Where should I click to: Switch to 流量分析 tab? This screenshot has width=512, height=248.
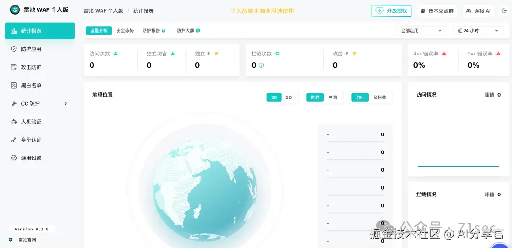point(99,31)
